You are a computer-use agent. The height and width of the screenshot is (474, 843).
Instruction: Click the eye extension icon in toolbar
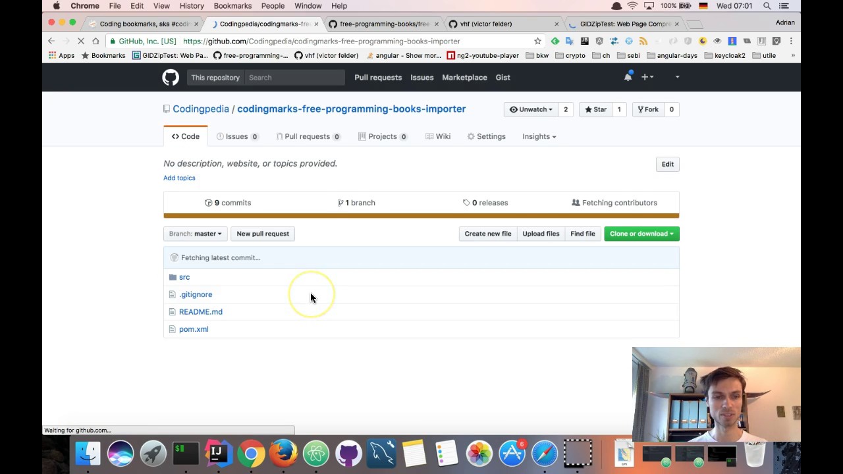click(x=718, y=41)
